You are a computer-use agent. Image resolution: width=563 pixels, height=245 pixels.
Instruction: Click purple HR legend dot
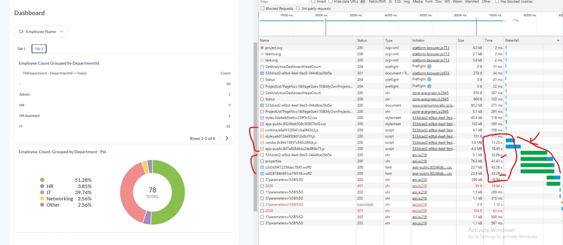tap(42, 186)
